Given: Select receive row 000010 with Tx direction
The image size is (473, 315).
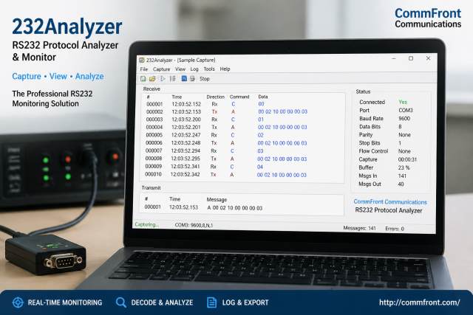Looking at the screenshot, I should point(243,175).
